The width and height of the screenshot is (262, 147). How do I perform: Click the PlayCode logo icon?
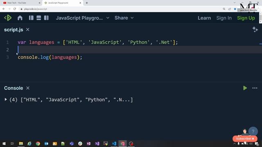coord(8,18)
